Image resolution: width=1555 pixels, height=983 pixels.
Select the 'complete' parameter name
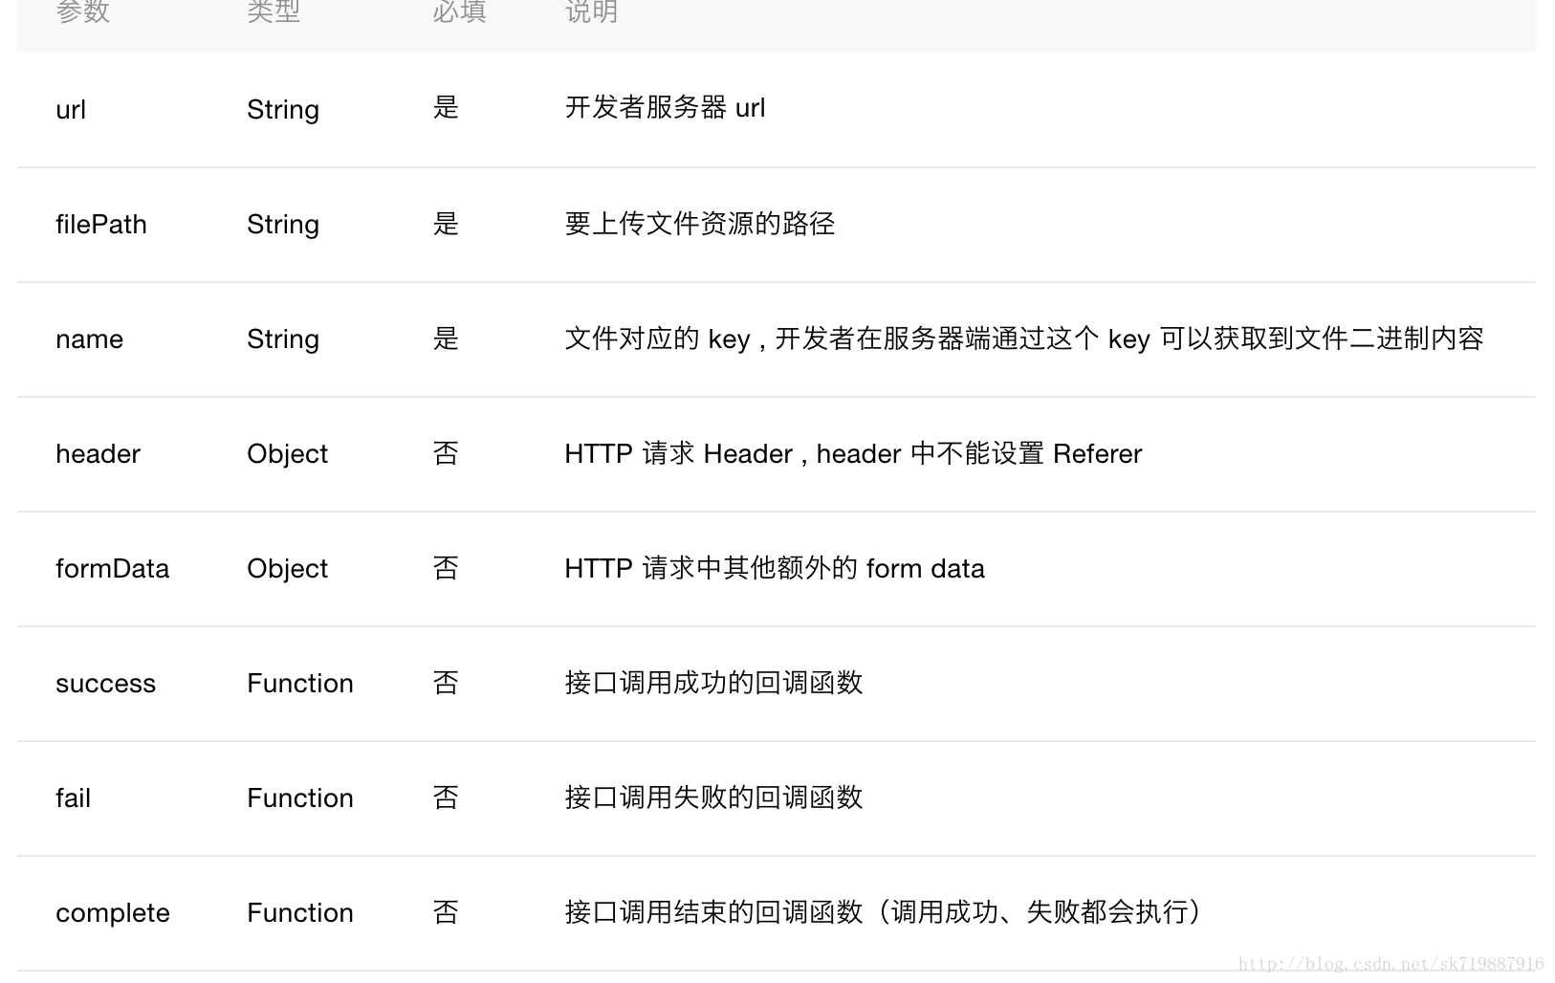point(113,913)
